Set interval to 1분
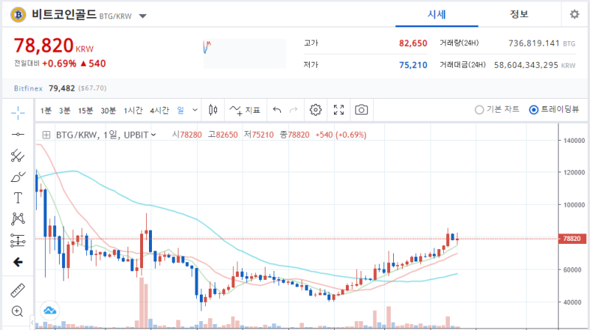 (46, 110)
